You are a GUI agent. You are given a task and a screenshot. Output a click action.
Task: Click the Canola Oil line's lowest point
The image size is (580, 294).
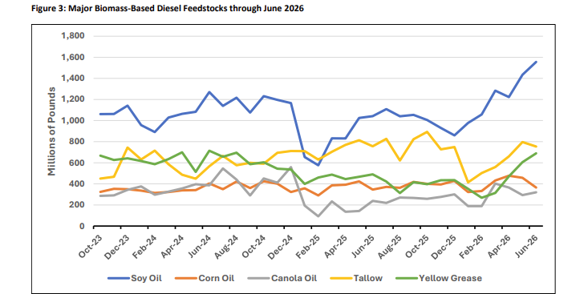coord(318,216)
